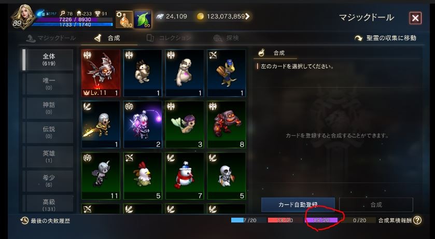This screenshot has height=239, width=435.
Task: Select the green leaf buff icon
Action: tap(143, 19)
